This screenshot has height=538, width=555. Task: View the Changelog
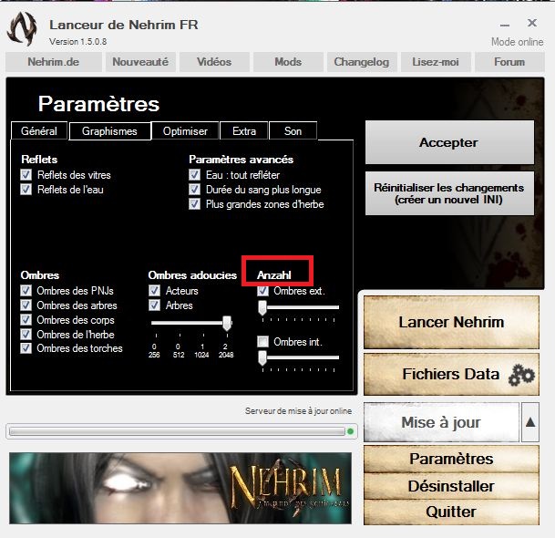click(x=362, y=62)
